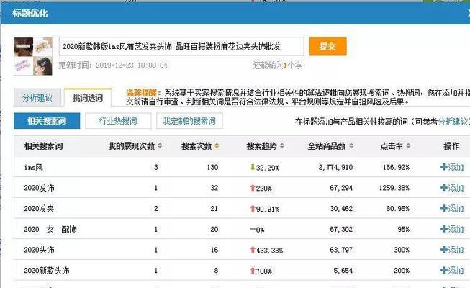Click the red up-arrow trend 700%
The height and width of the screenshot is (288, 470).
pos(261,271)
